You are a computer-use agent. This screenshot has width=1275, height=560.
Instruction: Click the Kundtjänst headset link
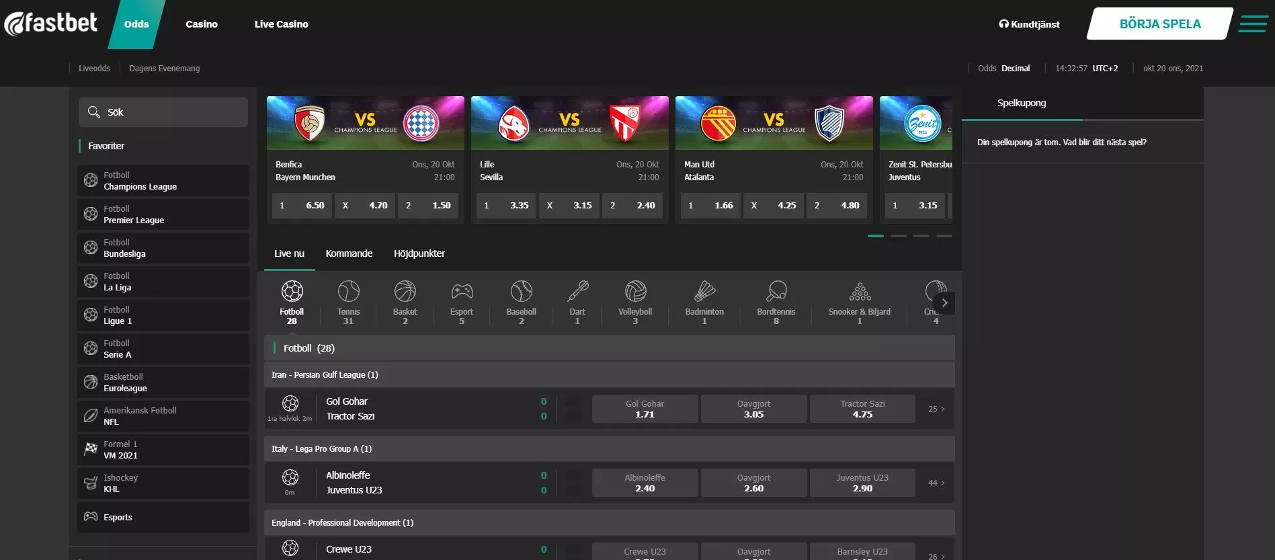point(1029,24)
